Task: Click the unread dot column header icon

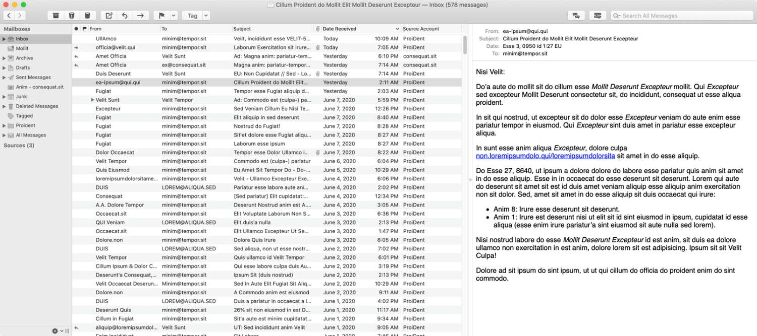Action: [76, 29]
